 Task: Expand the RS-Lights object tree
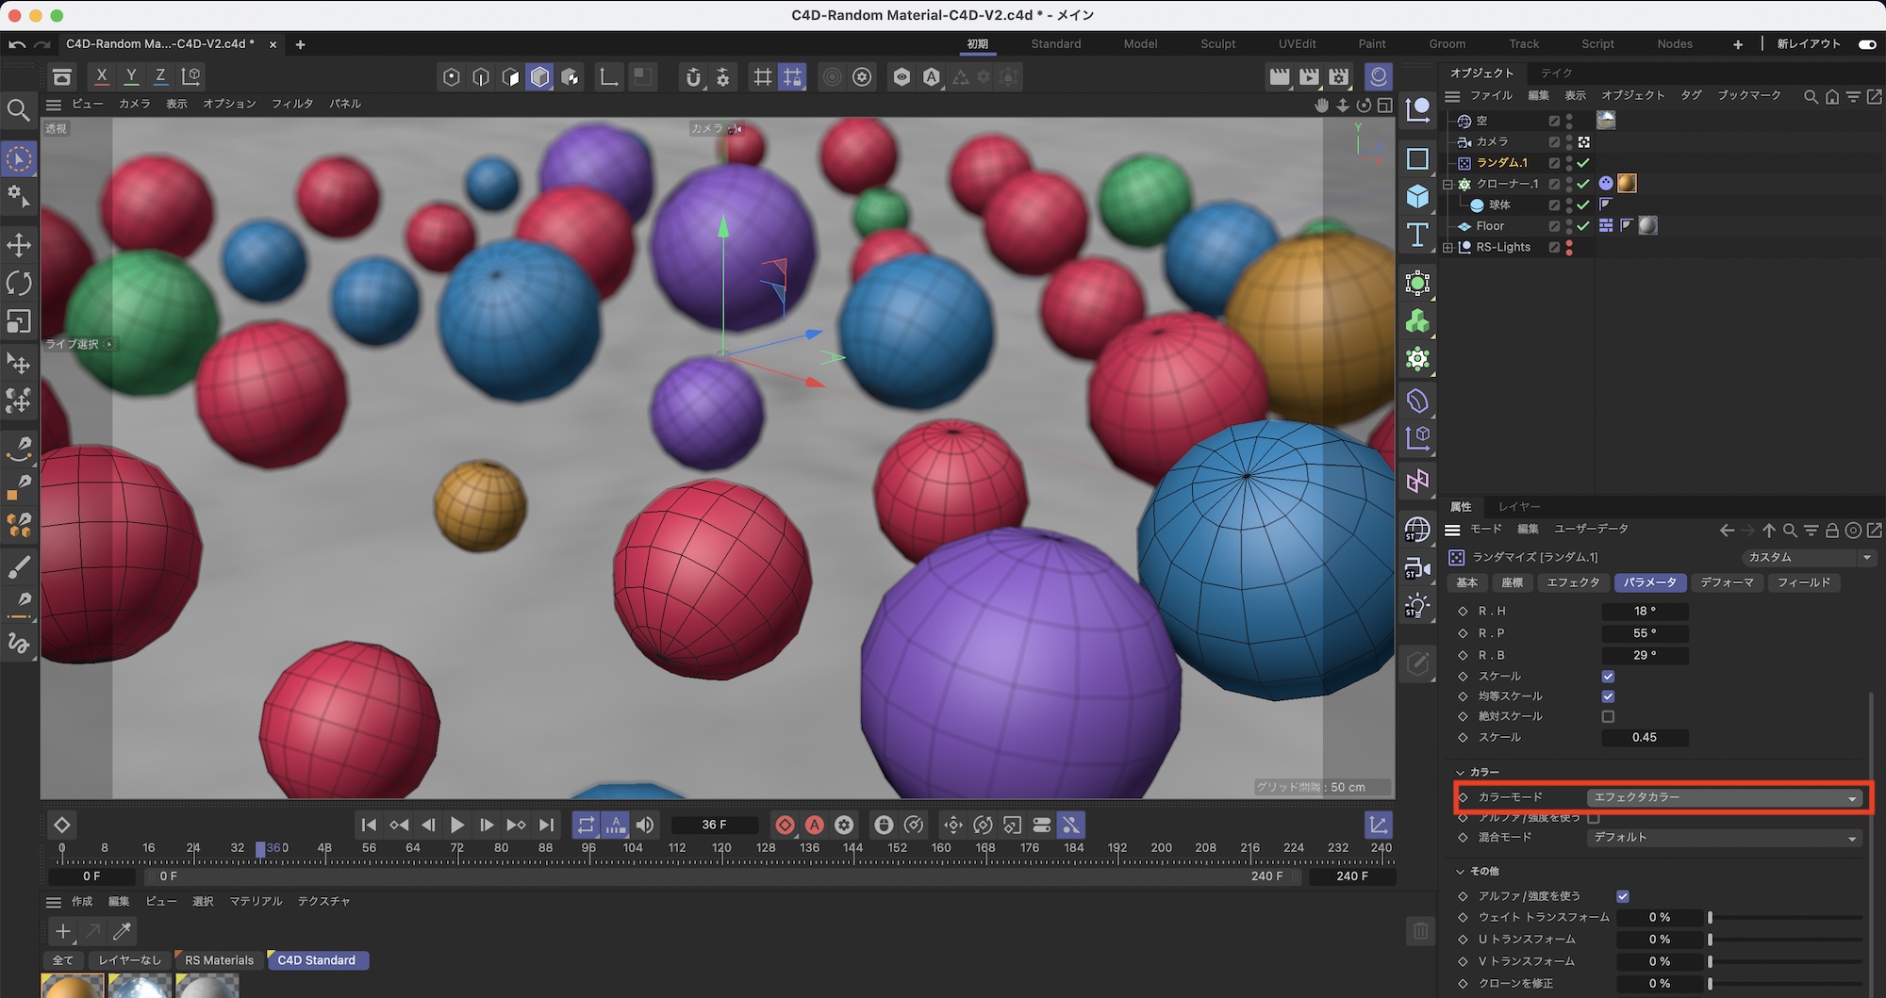pyautogui.click(x=1448, y=248)
